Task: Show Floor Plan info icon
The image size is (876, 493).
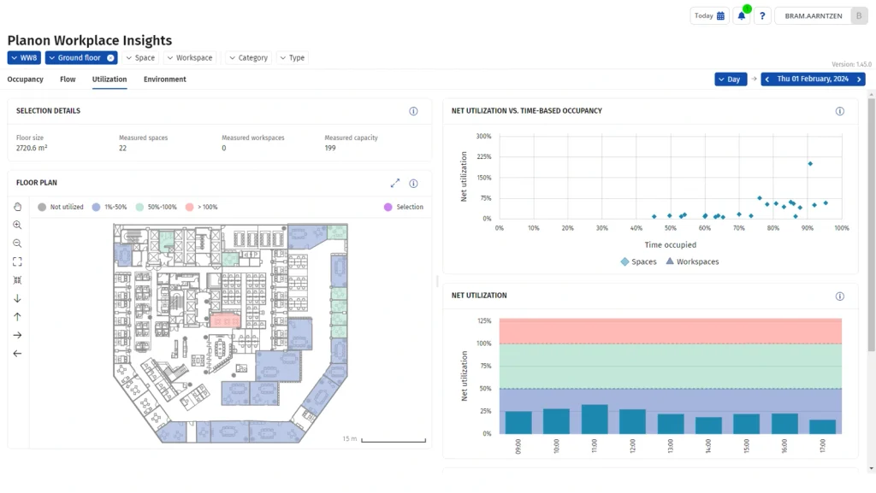Action: (413, 183)
